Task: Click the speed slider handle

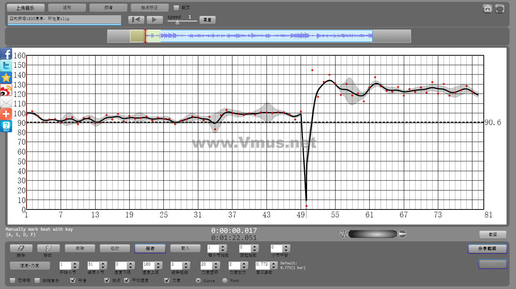Action: tap(177, 22)
